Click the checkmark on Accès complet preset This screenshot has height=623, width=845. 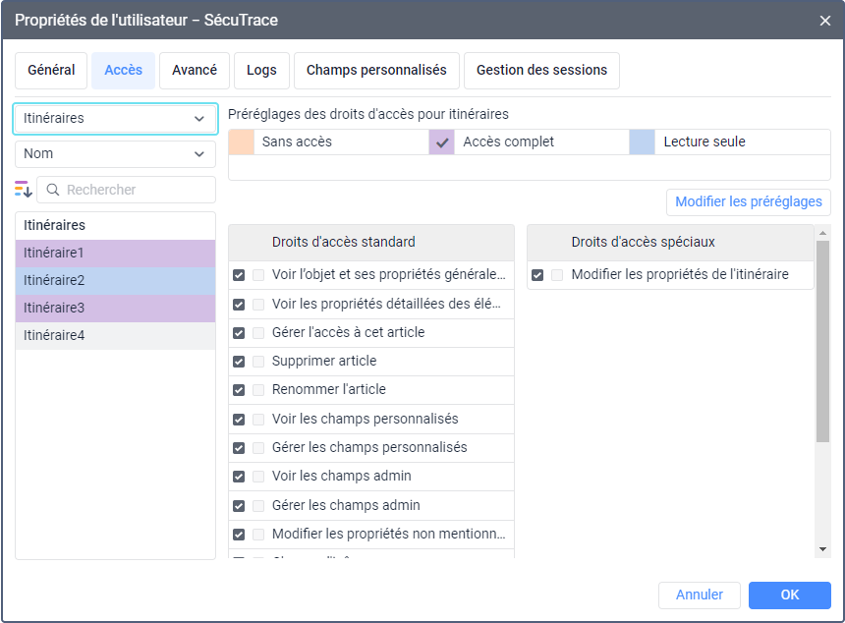pos(442,142)
